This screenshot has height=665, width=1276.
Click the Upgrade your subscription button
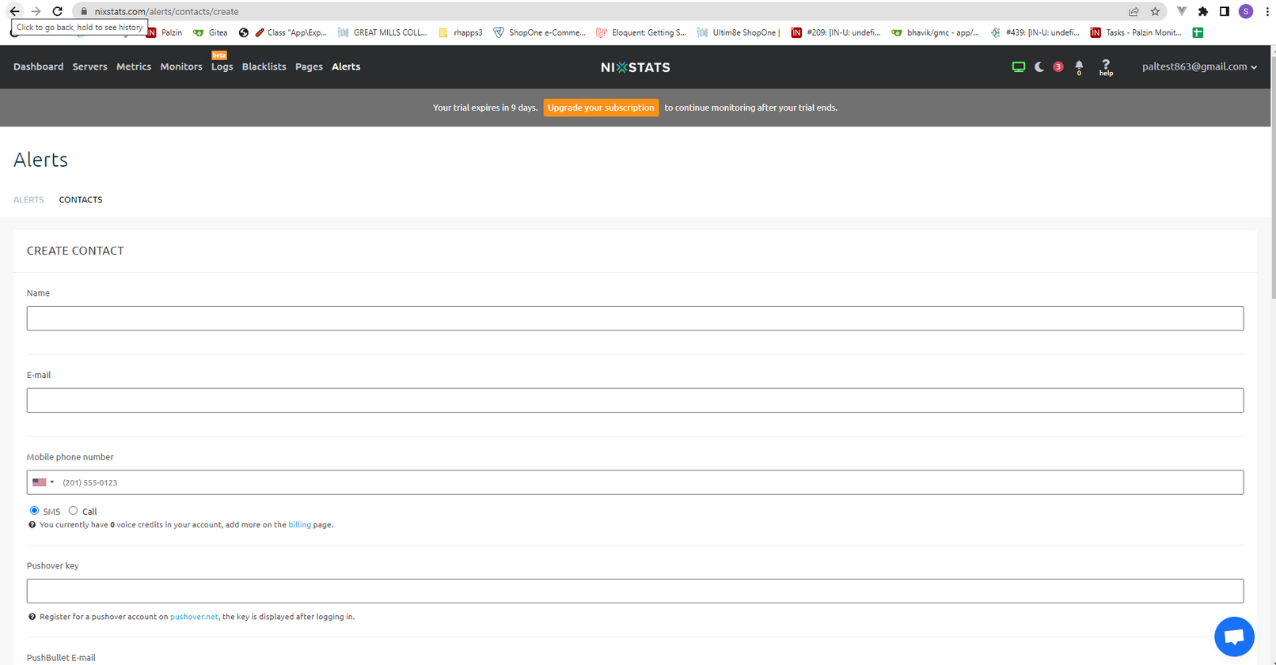(601, 108)
